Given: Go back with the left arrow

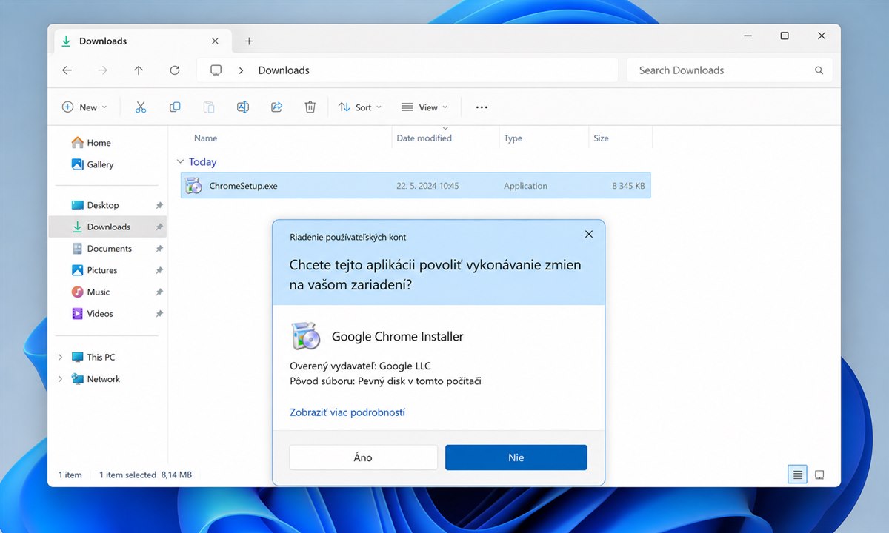Looking at the screenshot, I should [67, 70].
